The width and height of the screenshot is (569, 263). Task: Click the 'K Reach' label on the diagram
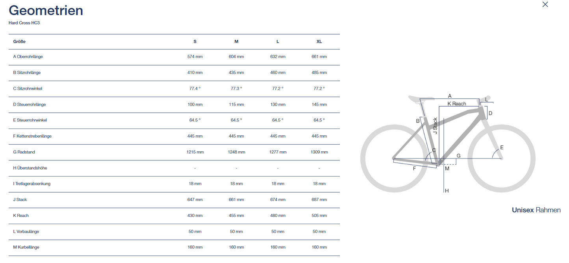tap(456, 104)
